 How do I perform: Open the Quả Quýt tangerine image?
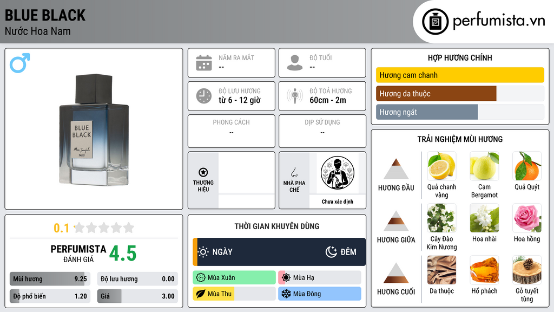527,166
